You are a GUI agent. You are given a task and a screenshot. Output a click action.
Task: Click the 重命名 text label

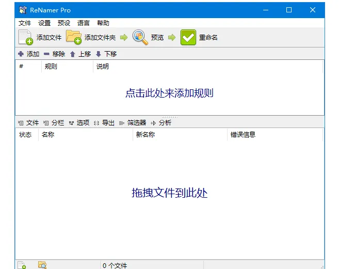point(208,37)
